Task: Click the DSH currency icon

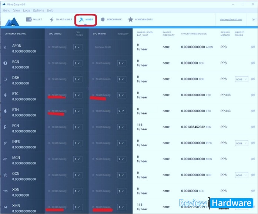Action: tap(5, 79)
